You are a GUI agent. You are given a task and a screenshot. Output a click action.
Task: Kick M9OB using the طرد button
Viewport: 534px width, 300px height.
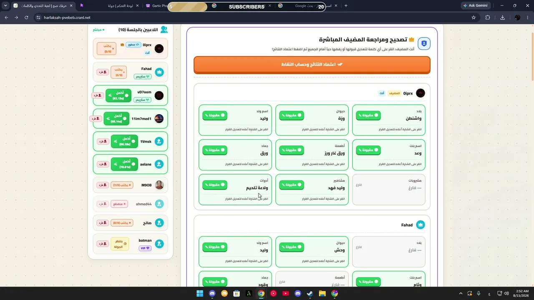pyautogui.click(x=103, y=185)
